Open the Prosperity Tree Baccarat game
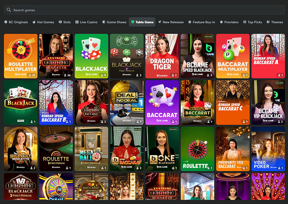 tap(233, 149)
